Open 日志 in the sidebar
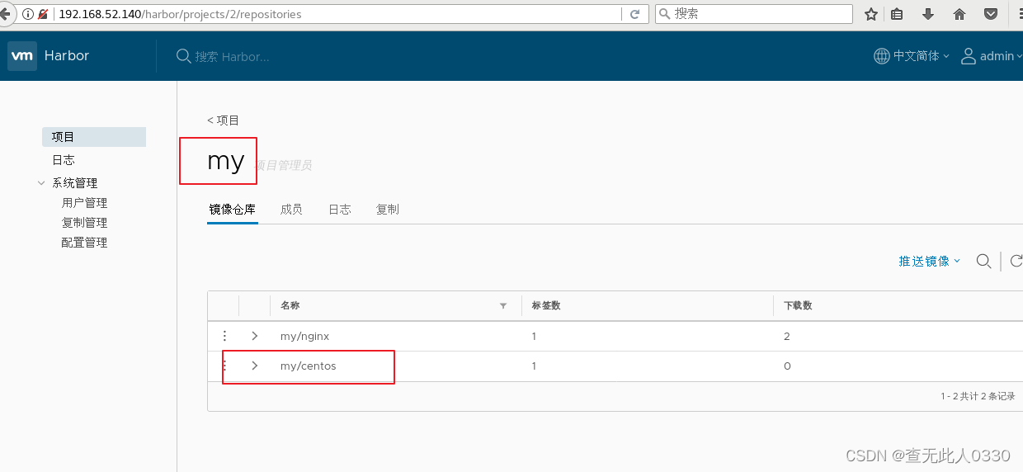Viewport: 1023px width, 472px height. point(64,160)
